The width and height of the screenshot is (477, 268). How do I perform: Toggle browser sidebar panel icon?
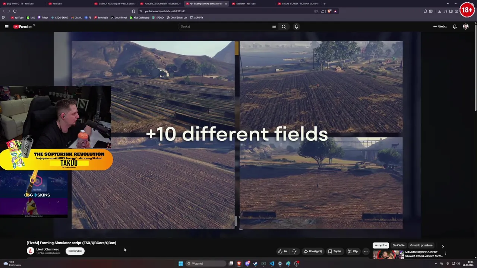[451, 11]
